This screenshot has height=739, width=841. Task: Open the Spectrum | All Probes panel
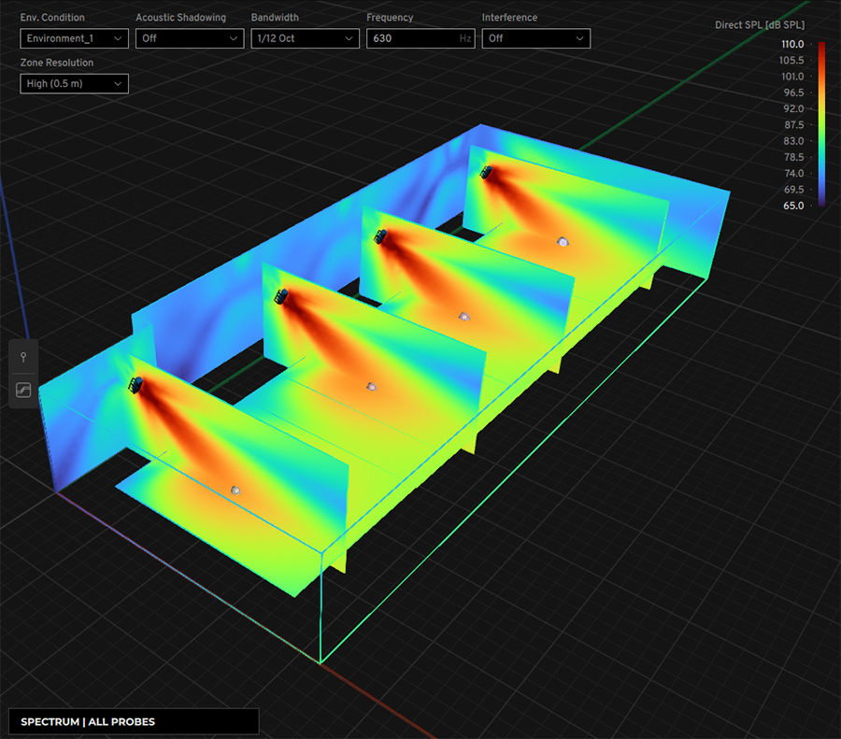pos(134,721)
